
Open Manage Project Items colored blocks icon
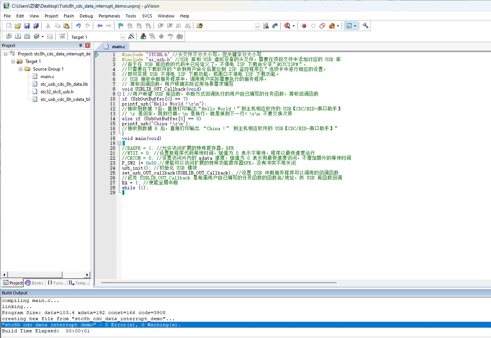coord(143,36)
